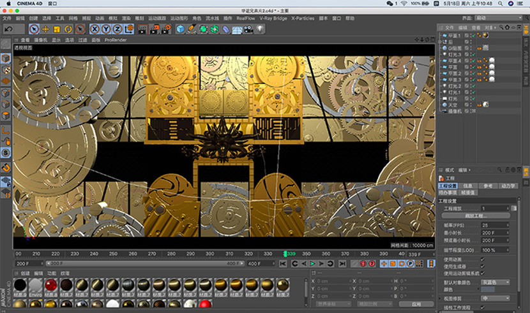Toggle the Y axis lock
This screenshot has width=530, height=313.
(106, 29)
